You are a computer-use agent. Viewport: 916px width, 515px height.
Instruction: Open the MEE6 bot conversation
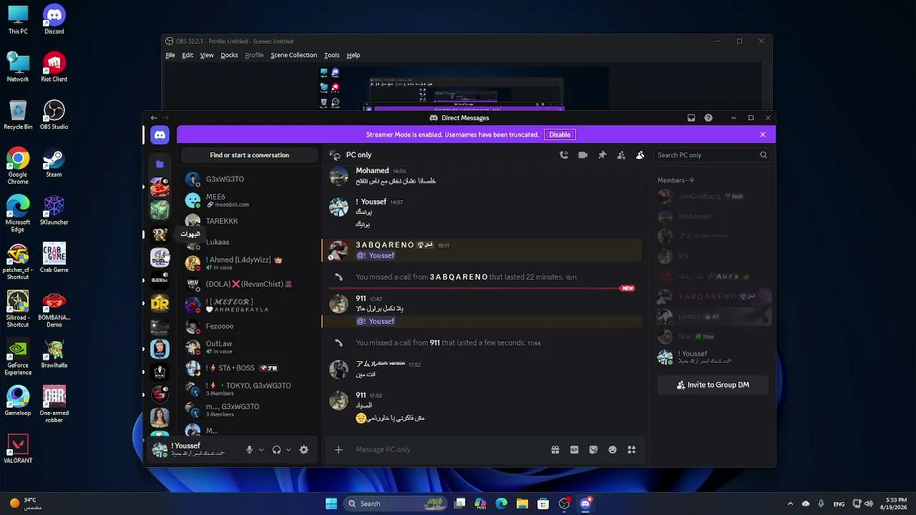click(x=250, y=200)
